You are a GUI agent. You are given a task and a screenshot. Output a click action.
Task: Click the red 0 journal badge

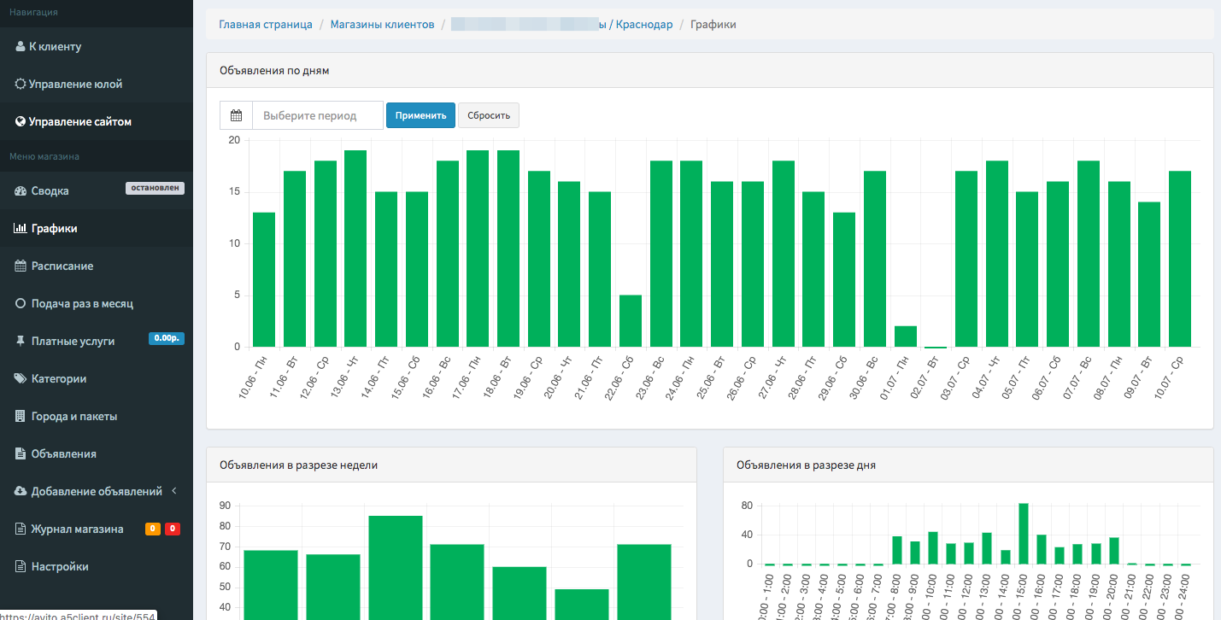pyautogui.click(x=173, y=529)
